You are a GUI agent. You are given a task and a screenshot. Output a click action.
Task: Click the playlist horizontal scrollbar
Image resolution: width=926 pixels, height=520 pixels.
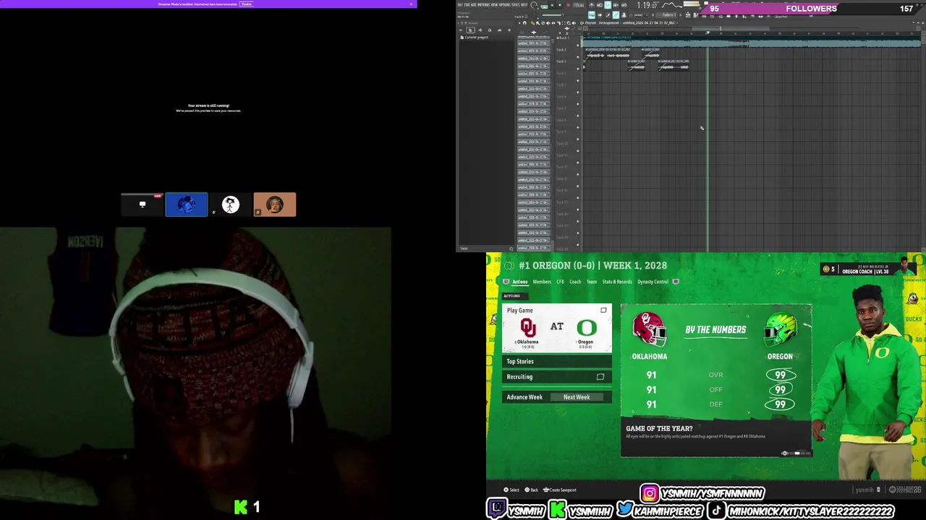tap(730, 29)
